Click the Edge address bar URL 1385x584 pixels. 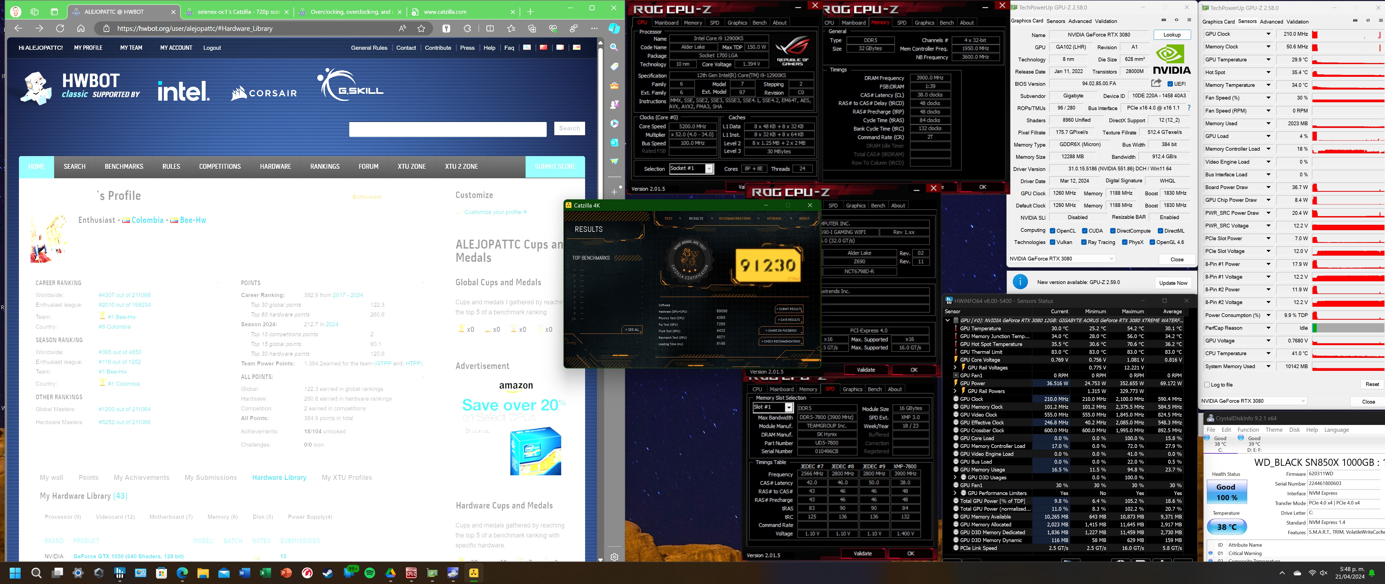point(195,28)
